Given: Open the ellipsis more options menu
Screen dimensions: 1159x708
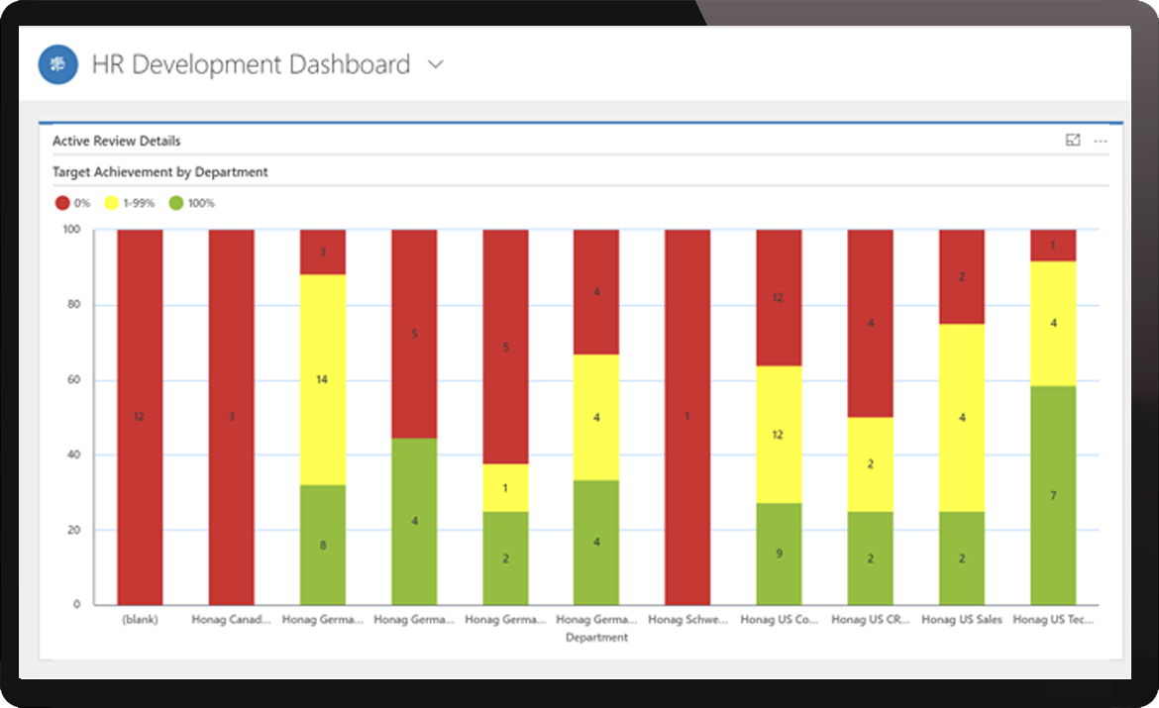Looking at the screenshot, I should pyautogui.click(x=1100, y=141).
